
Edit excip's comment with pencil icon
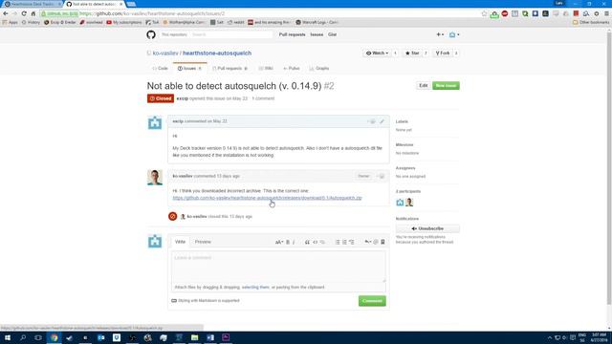(382, 121)
